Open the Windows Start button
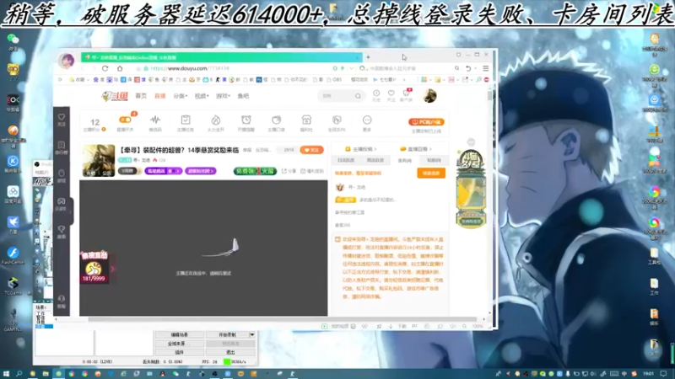The width and height of the screenshot is (675, 379). click(x=6, y=374)
